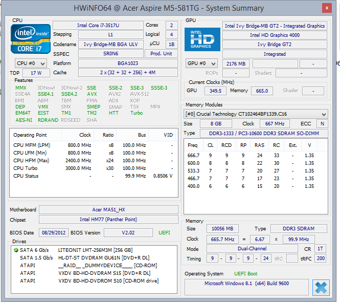The height and width of the screenshot is (302, 340).
Task: Click the Intel HD Graphics logo
Action: [202, 39]
